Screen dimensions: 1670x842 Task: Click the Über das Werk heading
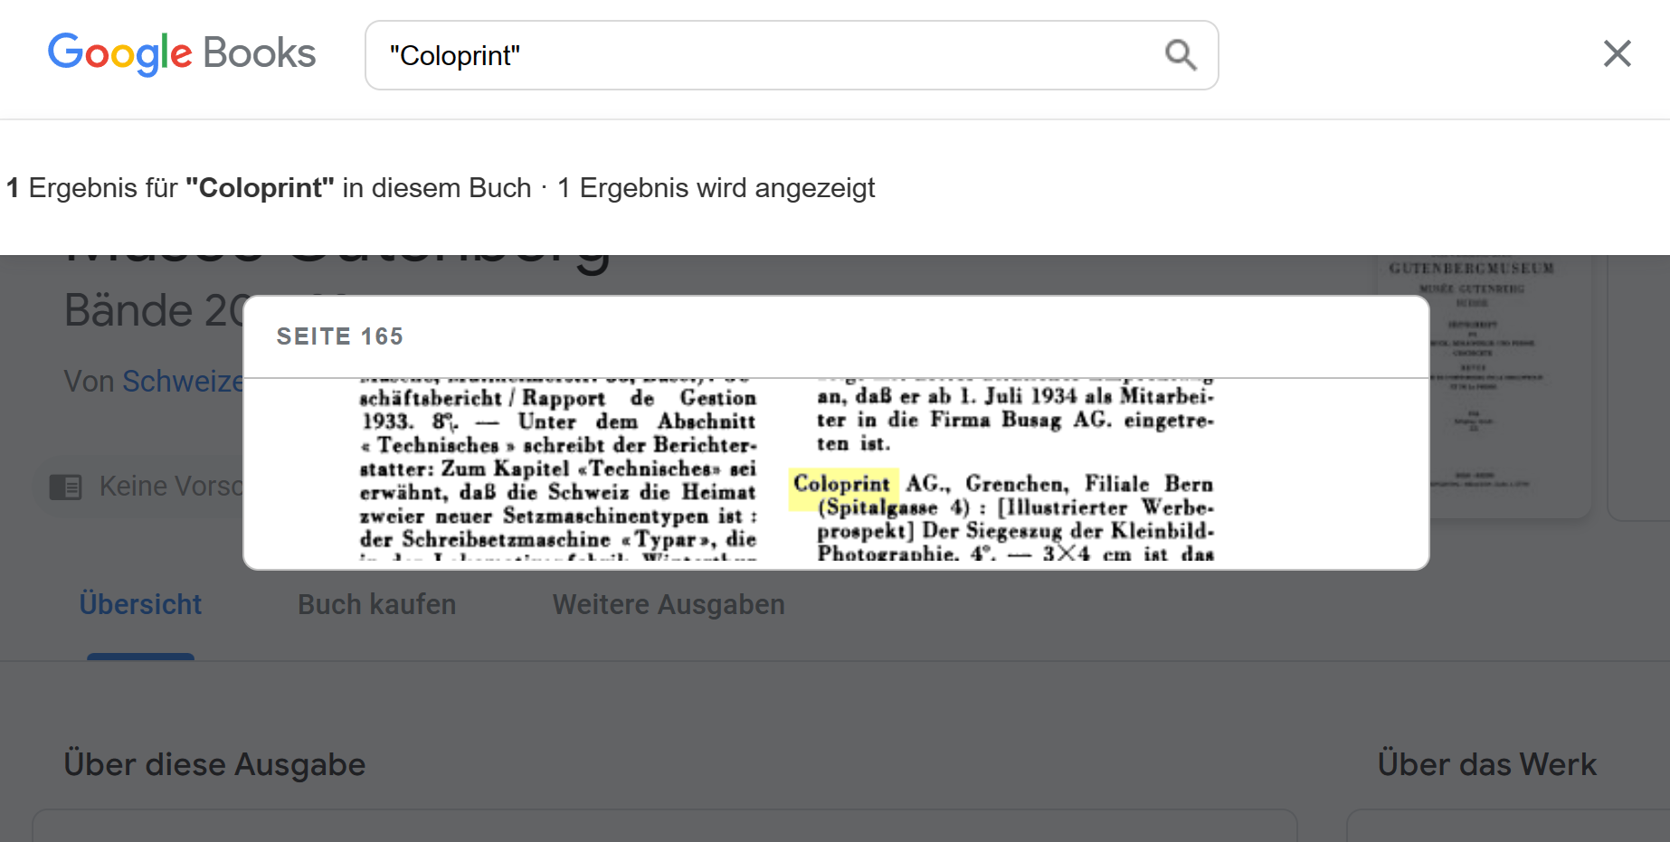pyautogui.click(x=1486, y=764)
